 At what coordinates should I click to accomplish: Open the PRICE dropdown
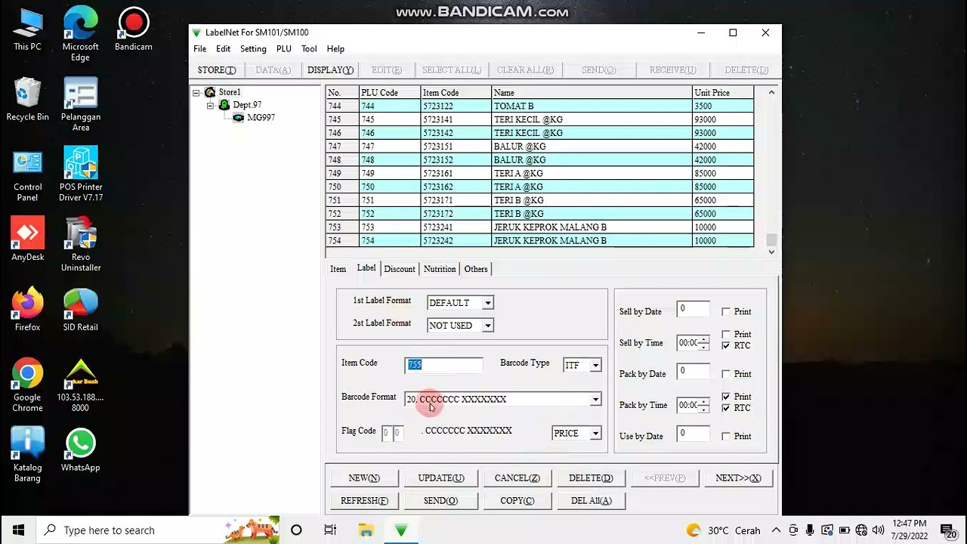pos(595,434)
